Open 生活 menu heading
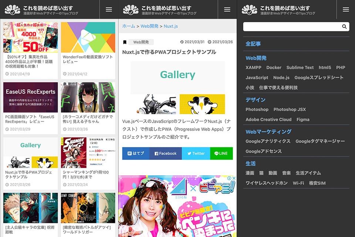 pyautogui.click(x=251, y=164)
